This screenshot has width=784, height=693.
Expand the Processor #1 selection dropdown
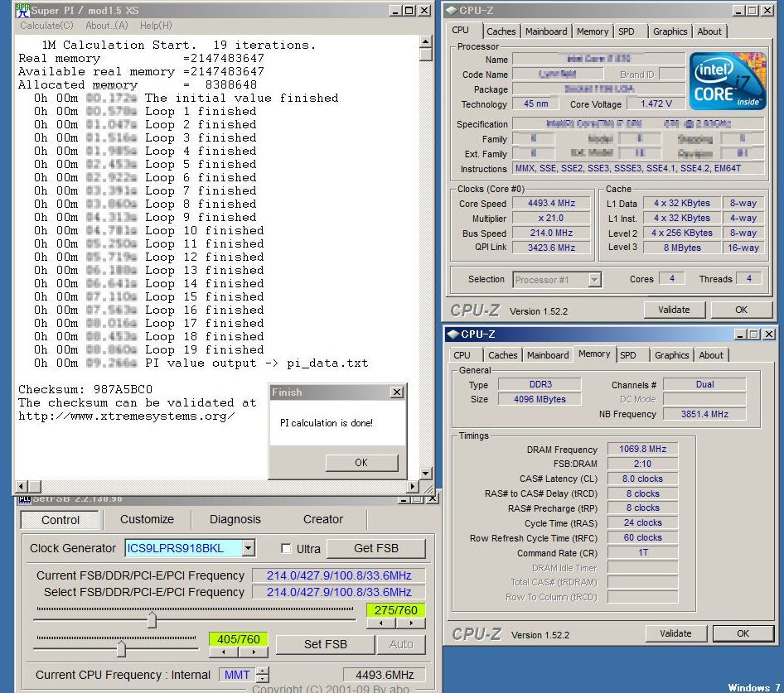tap(594, 280)
